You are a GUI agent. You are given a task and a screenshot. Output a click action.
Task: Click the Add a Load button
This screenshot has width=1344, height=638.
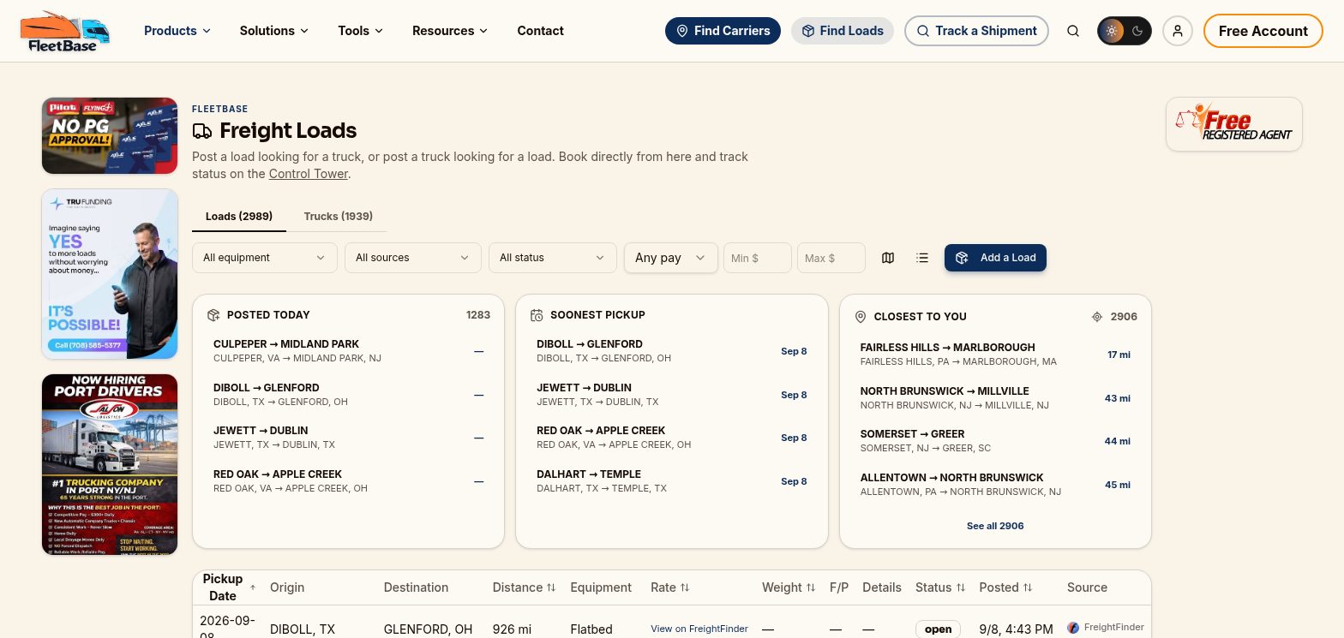tap(995, 258)
